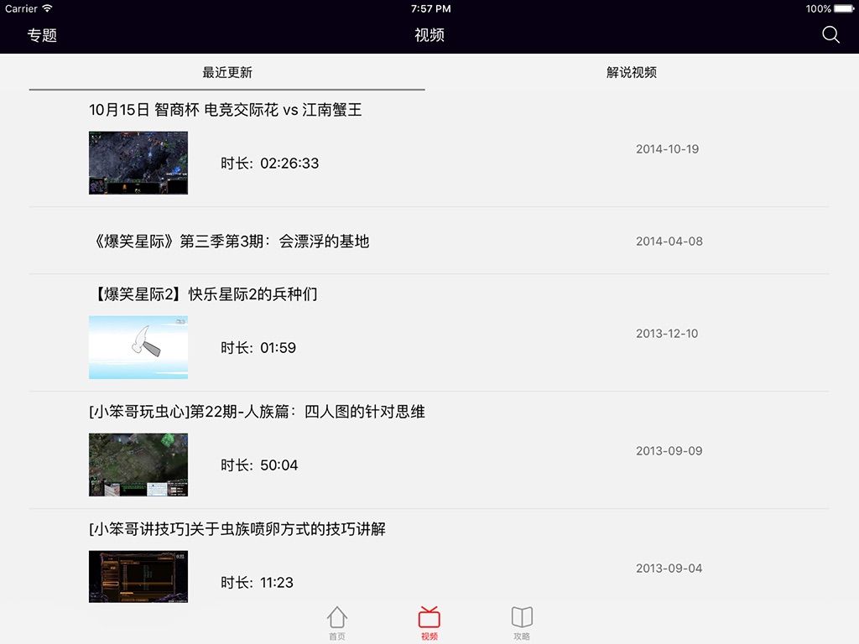Tap the Carrier label in status bar
Screen dimensions: 859x644
[21, 8]
